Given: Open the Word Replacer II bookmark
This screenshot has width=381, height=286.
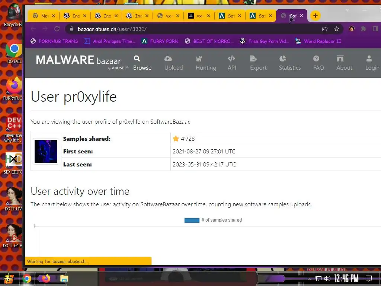Looking at the screenshot, I should point(318,41).
